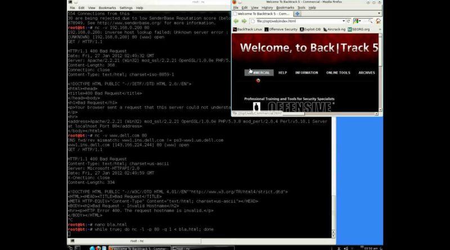The height and width of the screenshot is (250, 450).
Task: Open Firefox History menu
Action: click(x=267, y=8)
